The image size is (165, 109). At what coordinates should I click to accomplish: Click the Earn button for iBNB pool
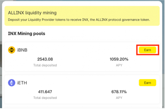tap(148, 50)
